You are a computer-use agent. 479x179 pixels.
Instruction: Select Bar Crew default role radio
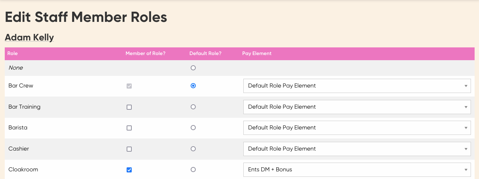click(x=193, y=86)
